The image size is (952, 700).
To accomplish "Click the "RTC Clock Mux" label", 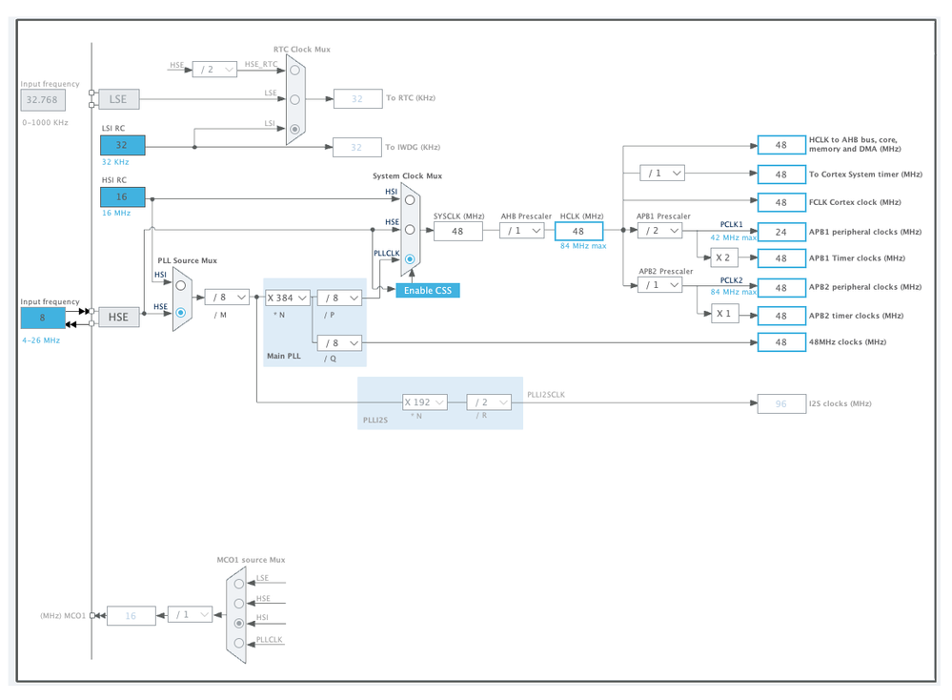I will click(x=302, y=50).
